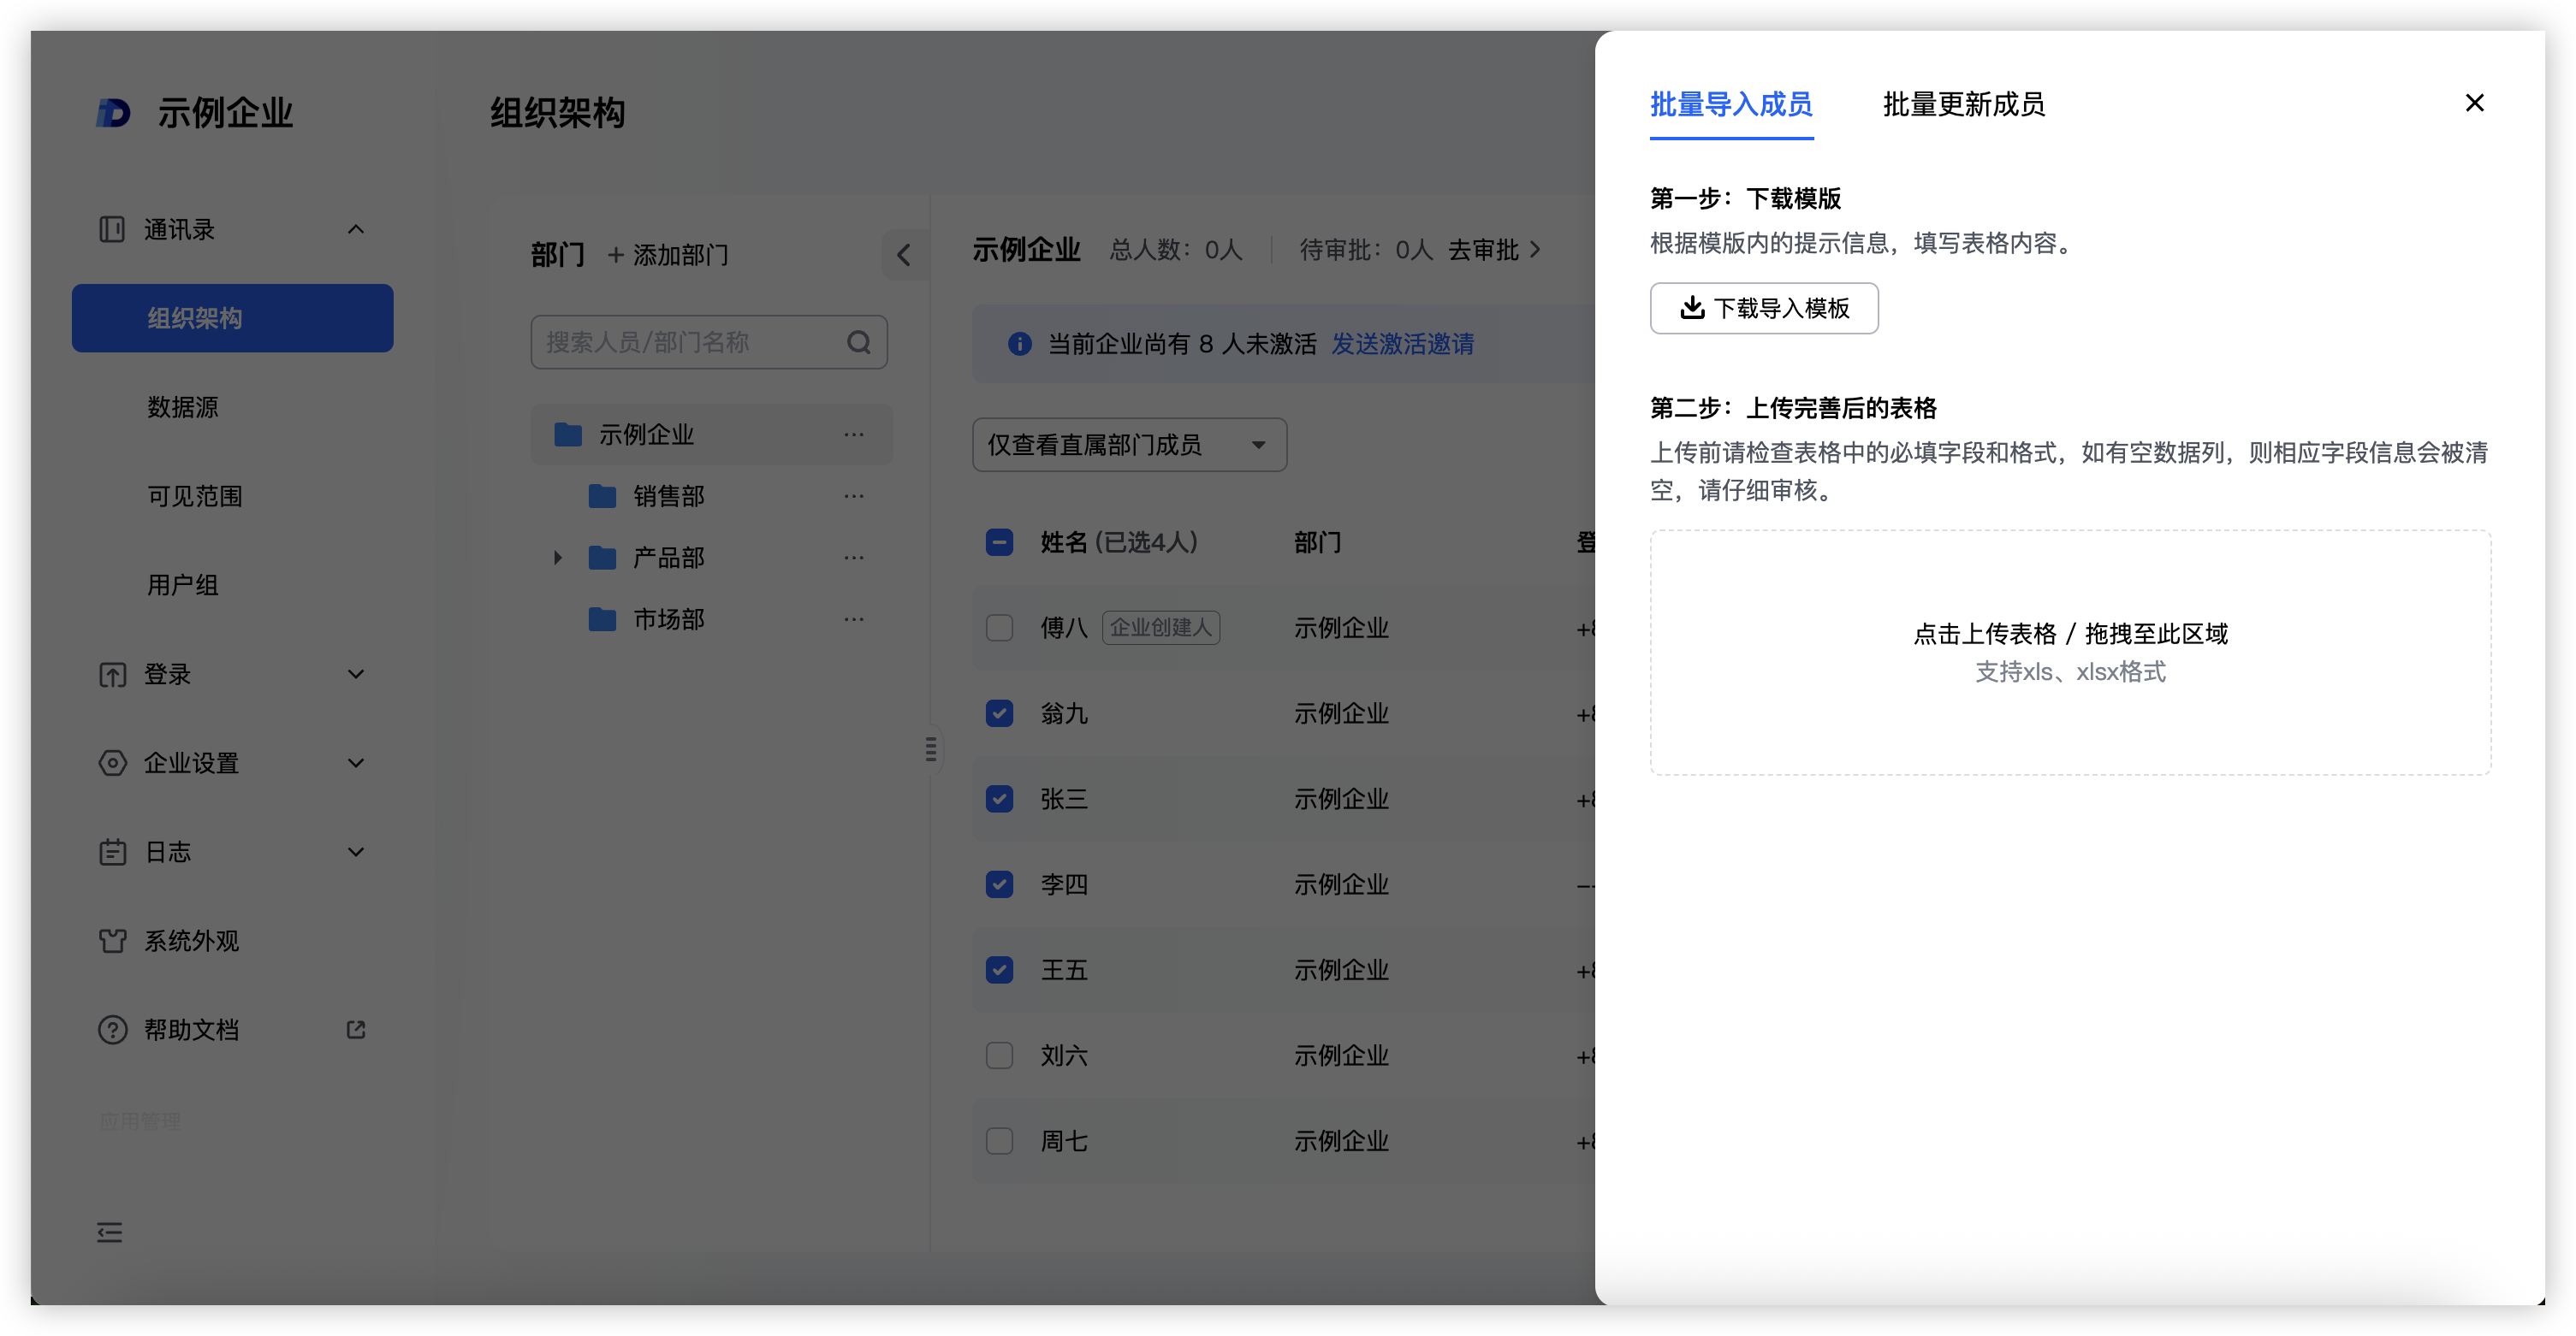The image size is (2576, 1336).
Task: Select the 批量导入成员 tab
Action: 1730,104
